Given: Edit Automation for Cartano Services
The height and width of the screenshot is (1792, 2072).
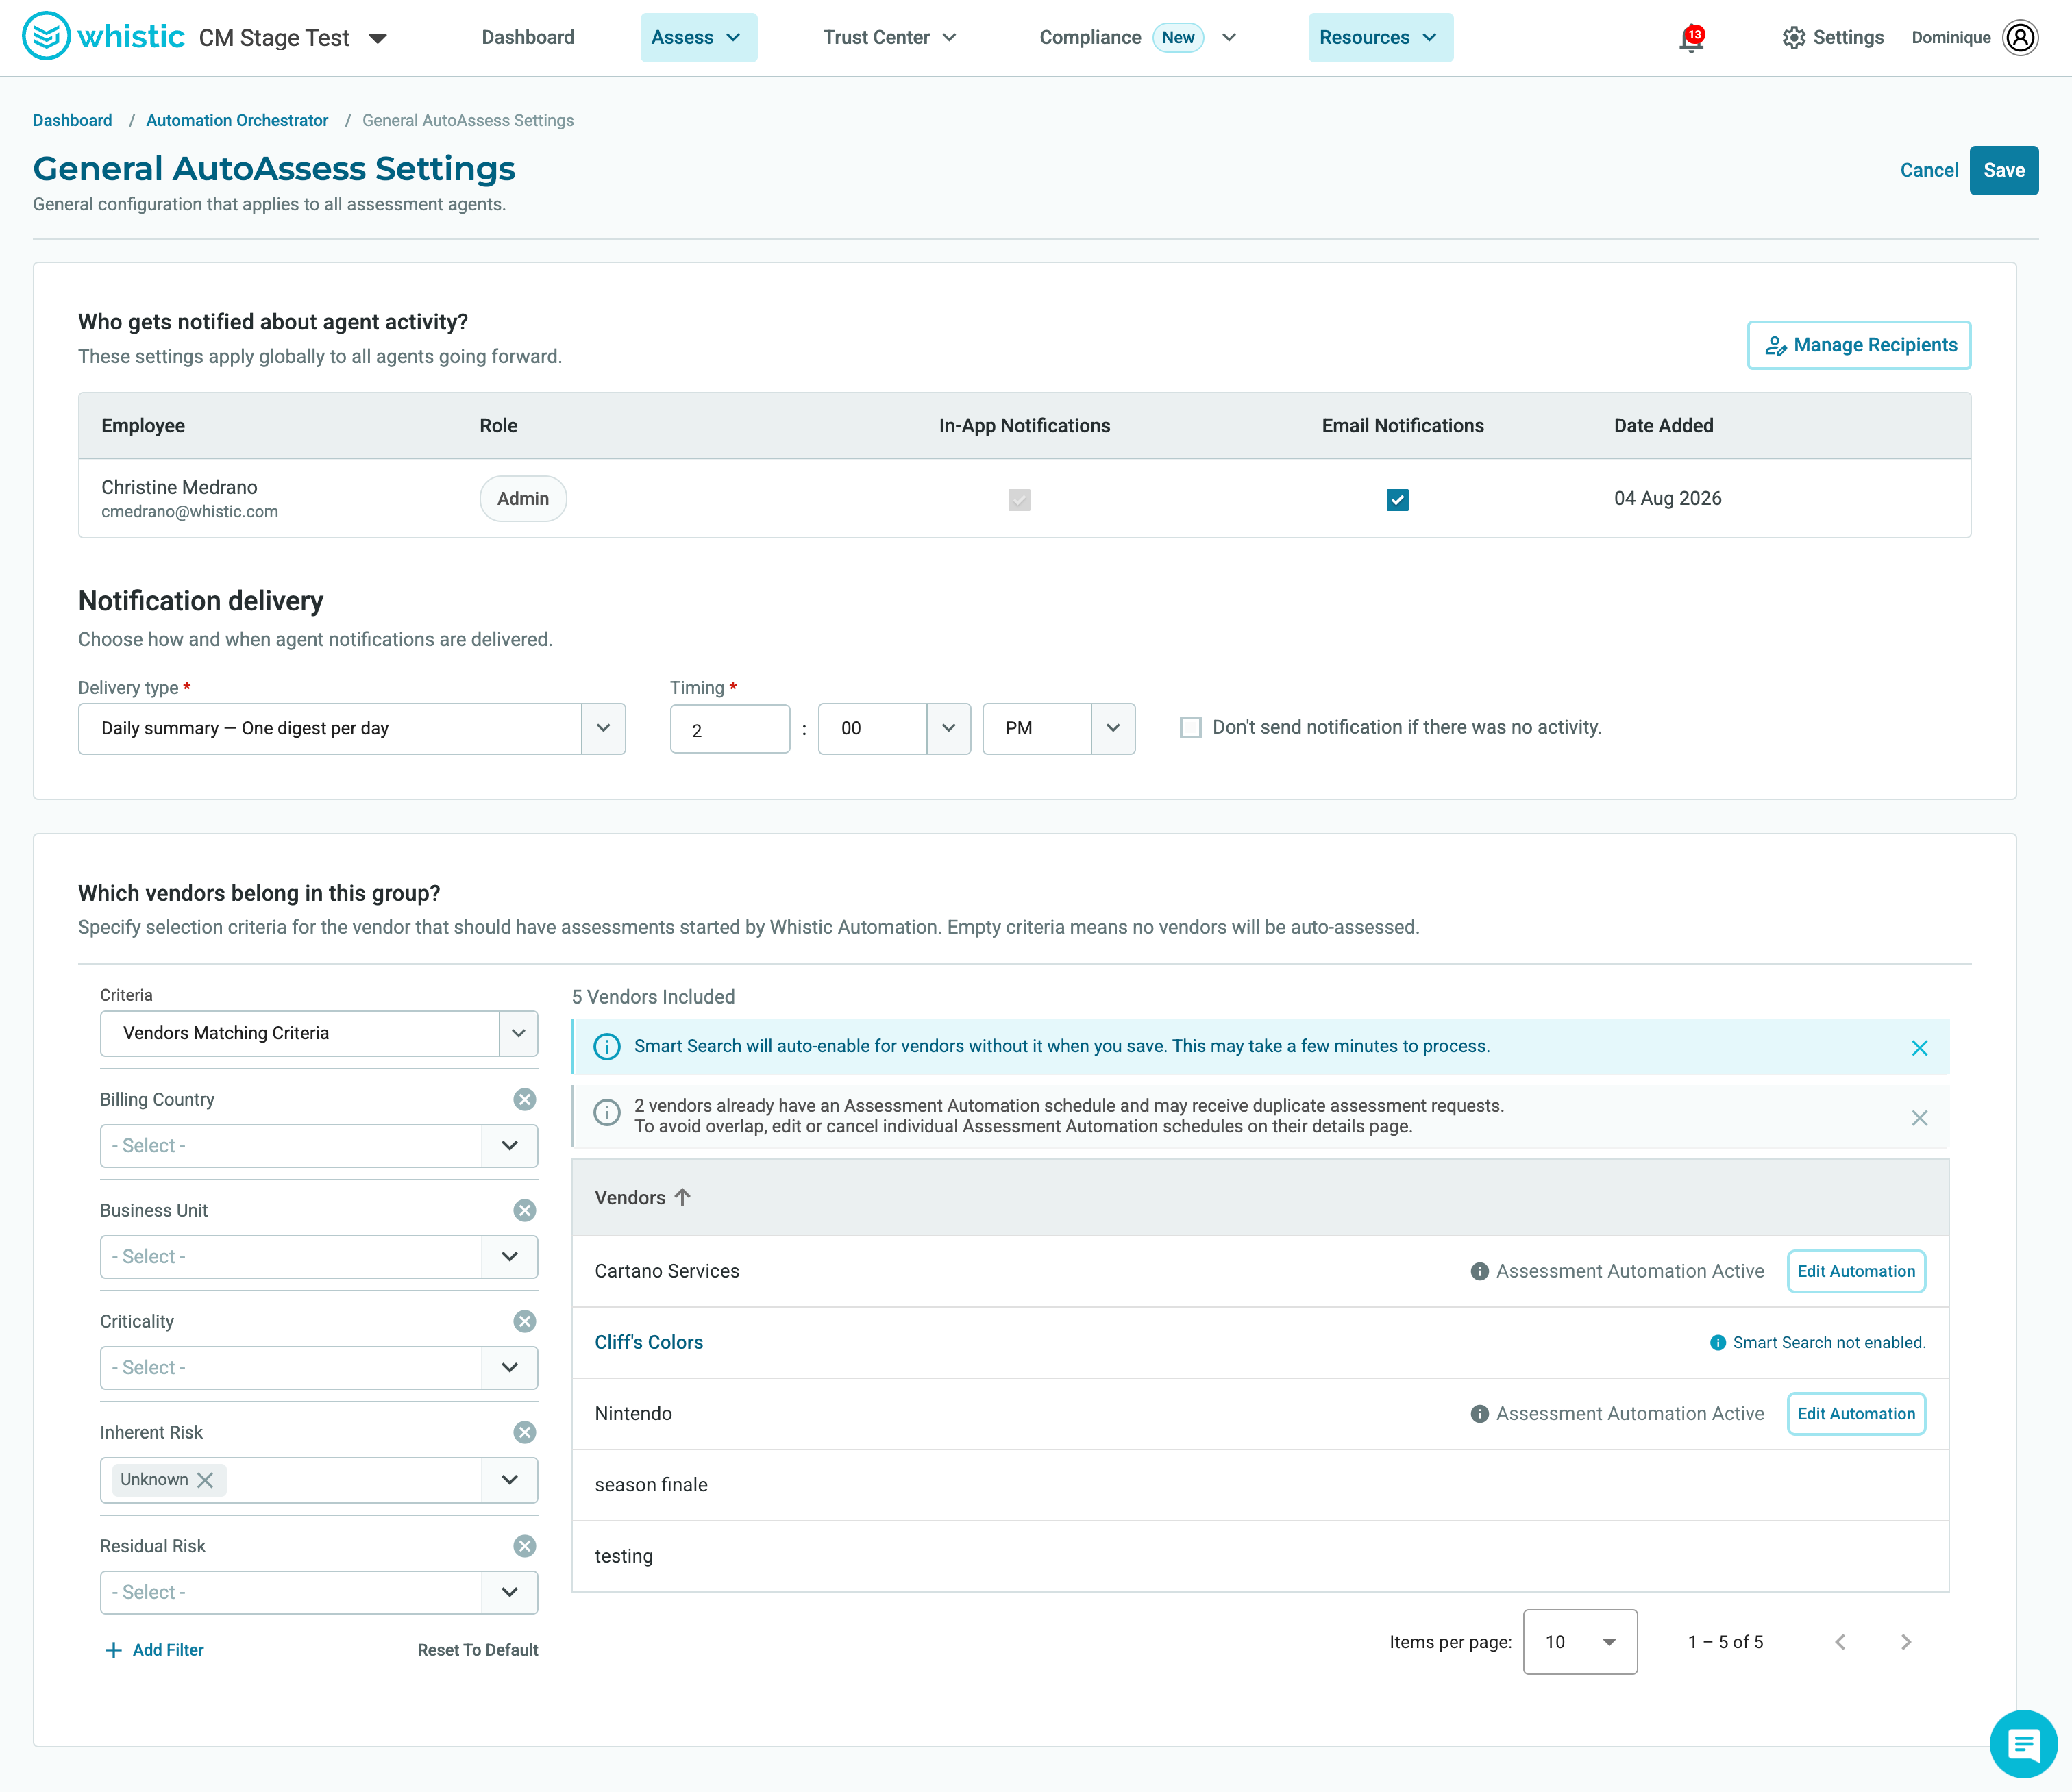Looking at the screenshot, I should coord(1856,1272).
